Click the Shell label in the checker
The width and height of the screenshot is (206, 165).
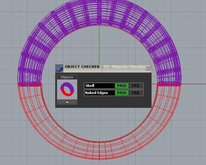point(90,86)
